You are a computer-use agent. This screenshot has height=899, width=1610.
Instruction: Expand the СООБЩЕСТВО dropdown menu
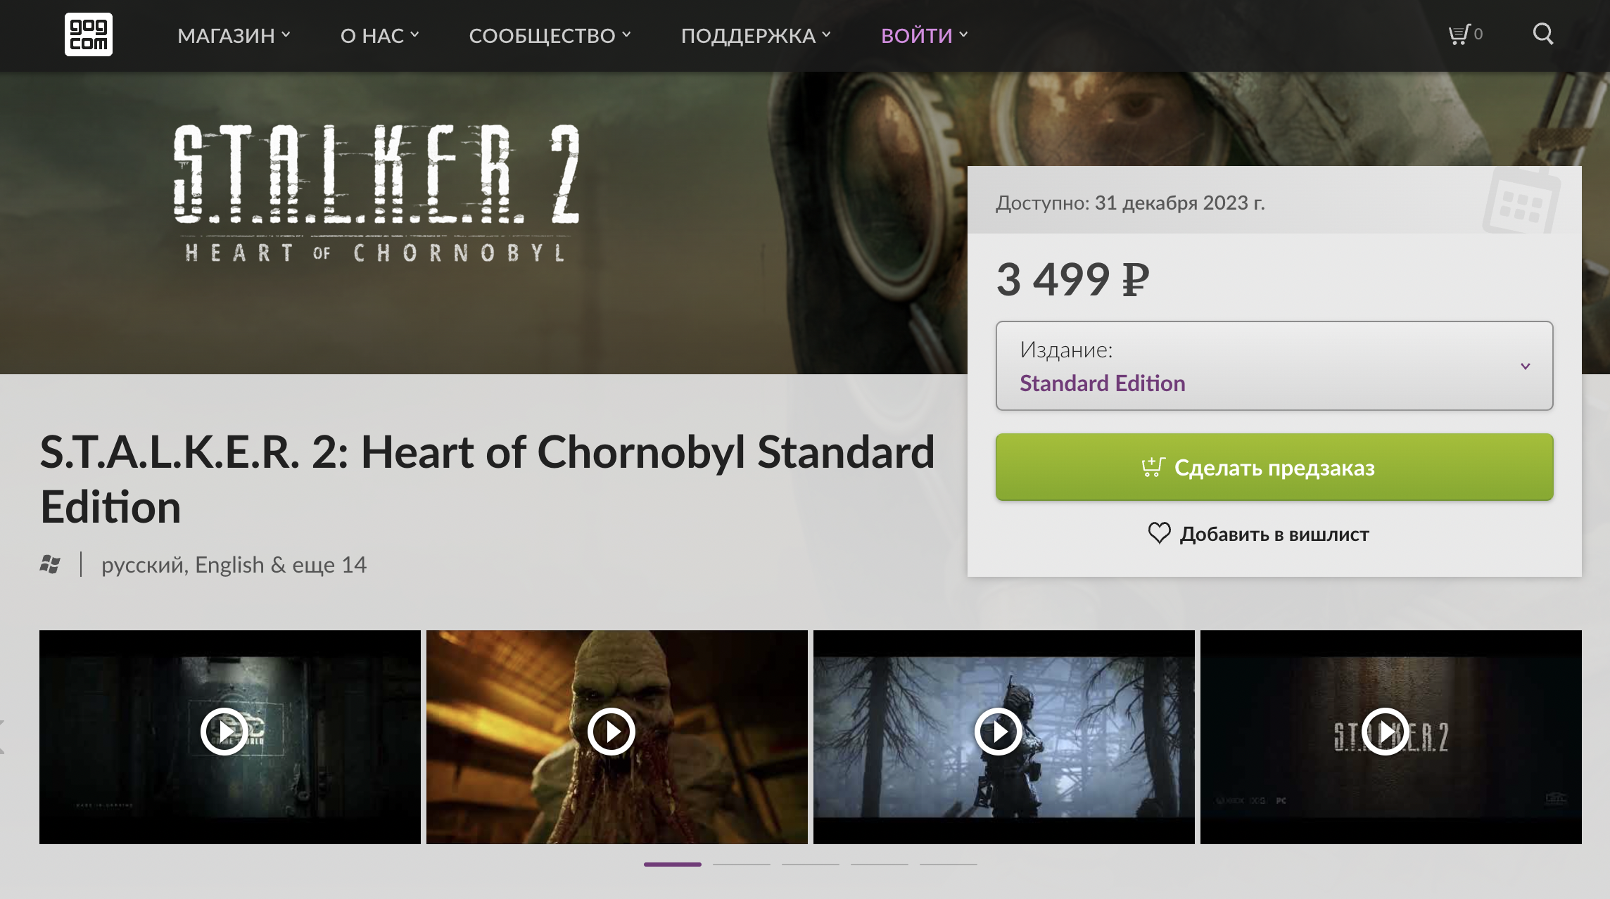pos(550,35)
